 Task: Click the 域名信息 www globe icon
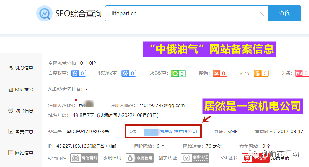11,110
